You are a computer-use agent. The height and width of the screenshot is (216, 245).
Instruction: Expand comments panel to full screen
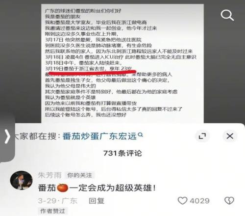click(x=202, y=136)
